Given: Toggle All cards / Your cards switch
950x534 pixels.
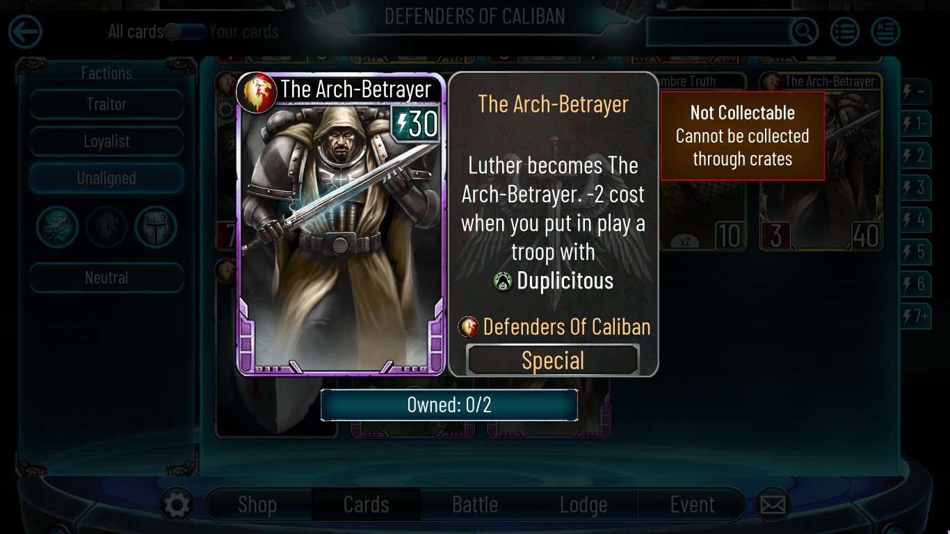Looking at the screenshot, I should tap(185, 31).
